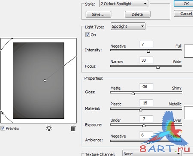Screen dimensions: 193x156
Task: Click the Save... button
Action: [x=98, y=14]
